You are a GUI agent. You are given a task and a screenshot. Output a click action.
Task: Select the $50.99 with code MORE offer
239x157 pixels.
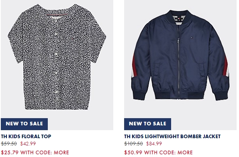tap(158, 153)
